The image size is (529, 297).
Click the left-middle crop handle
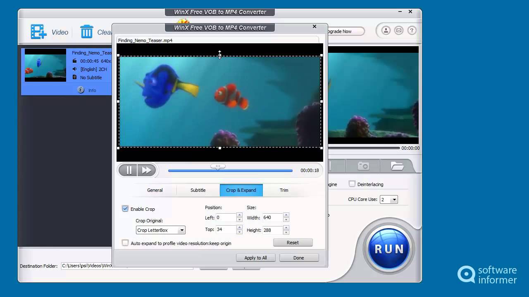118,101
